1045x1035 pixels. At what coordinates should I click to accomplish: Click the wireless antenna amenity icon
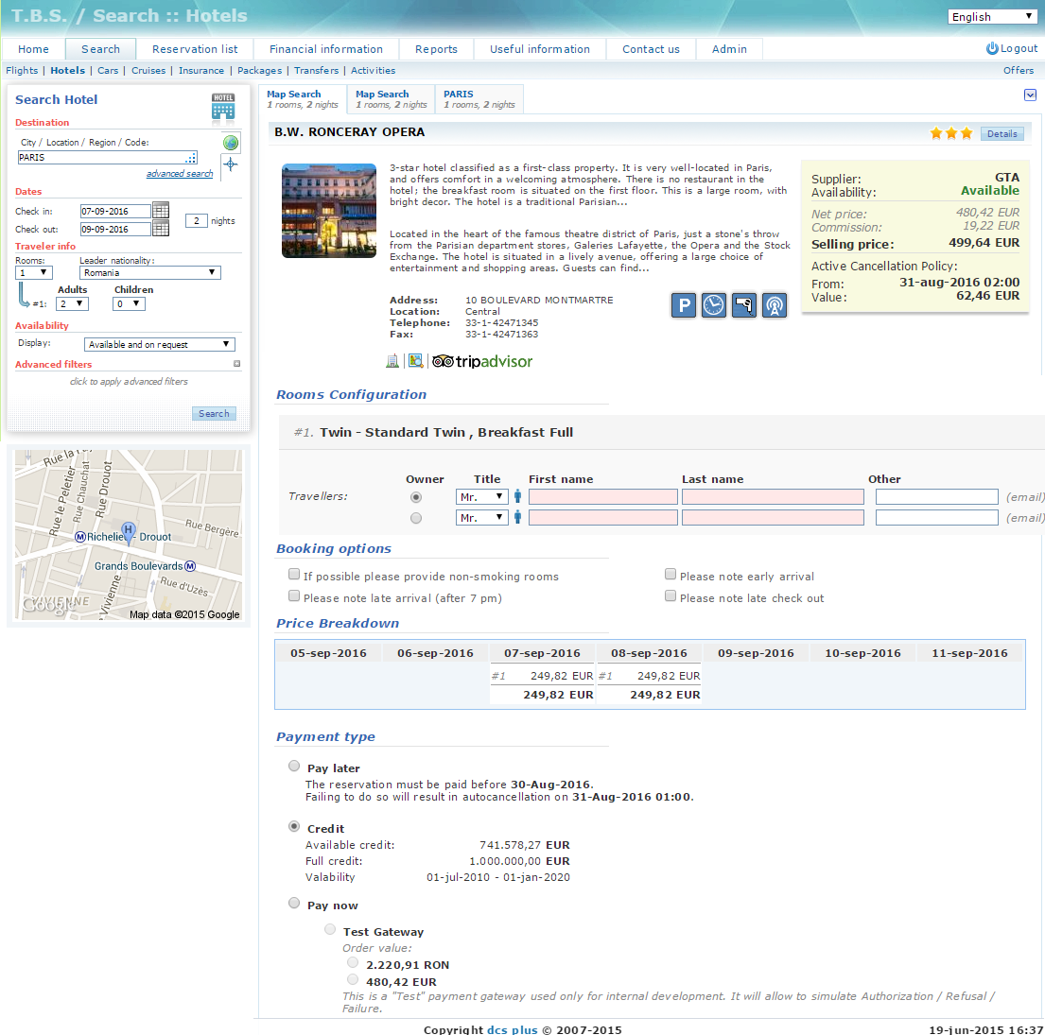coord(775,305)
